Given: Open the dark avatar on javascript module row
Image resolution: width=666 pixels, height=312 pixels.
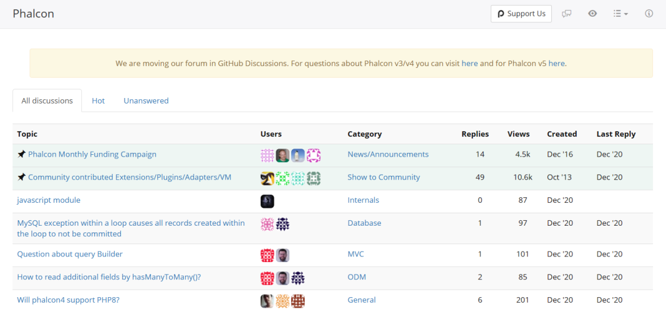Looking at the screenshot, I should tap(267, 201).
